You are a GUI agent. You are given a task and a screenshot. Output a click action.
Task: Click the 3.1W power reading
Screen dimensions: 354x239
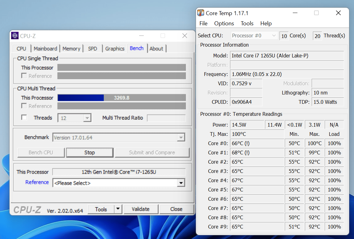point(315,125)
